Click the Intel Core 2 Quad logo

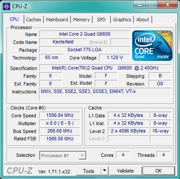pos(152,46)
